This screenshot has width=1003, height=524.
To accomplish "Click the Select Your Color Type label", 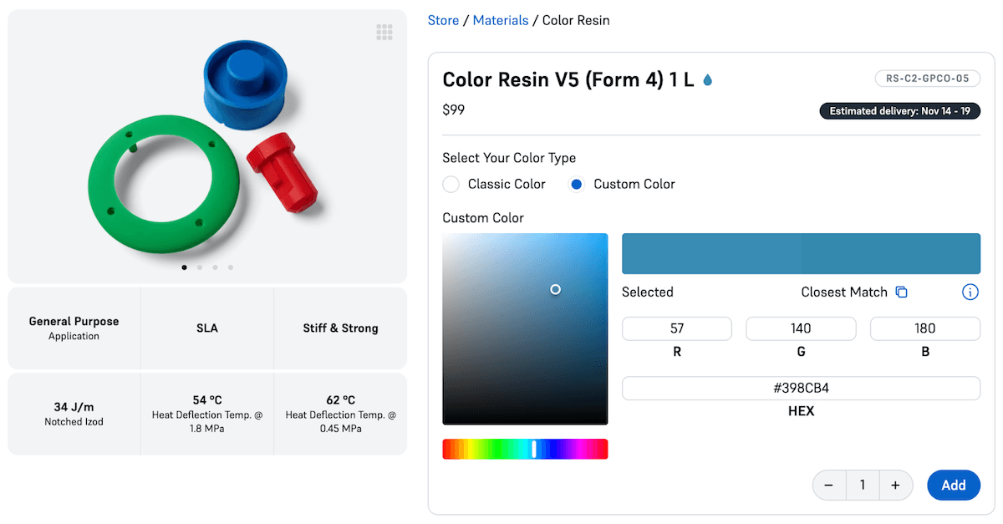I will pos(509,158).
